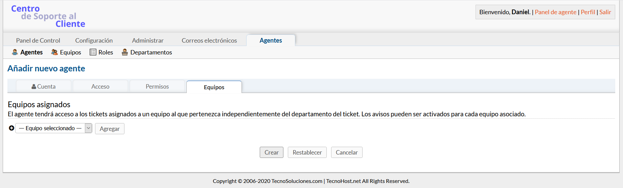The width and height of the screenshot is (623, 188).
Task: Click the Departamentos icon in submenu
Action: pos(125,52)
